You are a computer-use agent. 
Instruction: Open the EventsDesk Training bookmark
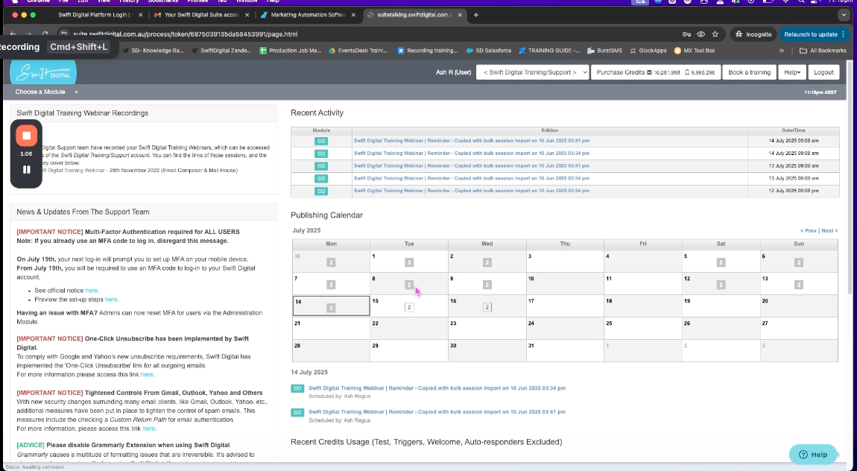tap(358, 51)
